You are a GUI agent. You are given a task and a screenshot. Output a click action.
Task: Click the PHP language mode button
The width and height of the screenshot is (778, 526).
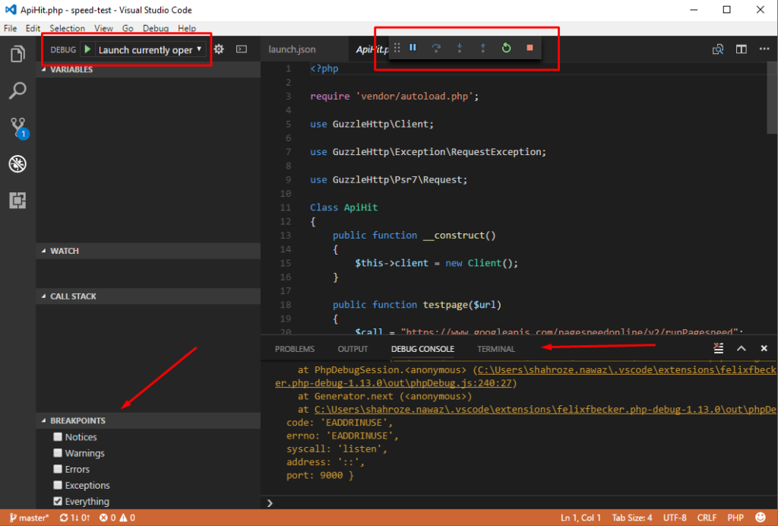tap(735, 518)
